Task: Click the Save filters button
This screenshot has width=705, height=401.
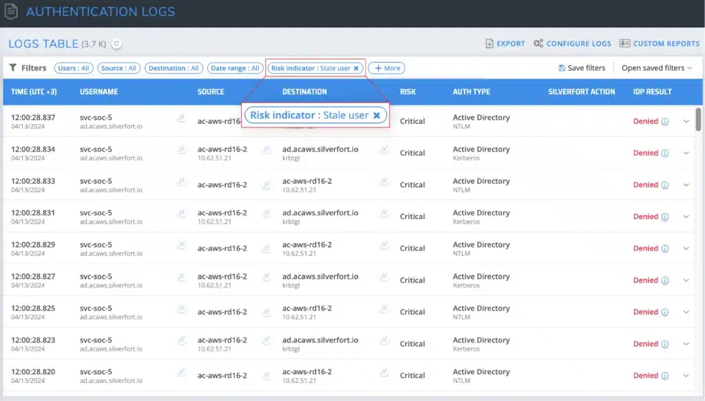Action: (582, 68)
